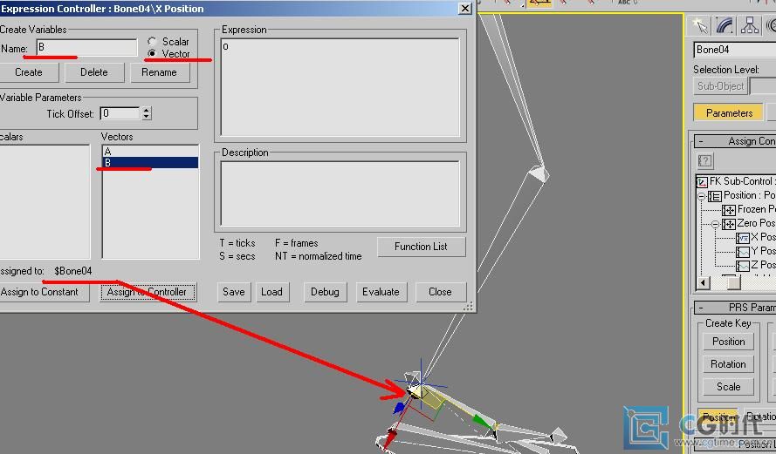This screenshot has width=776, height=454.
Task: Click the Assign Controller icon button
Action: (705, 161)
